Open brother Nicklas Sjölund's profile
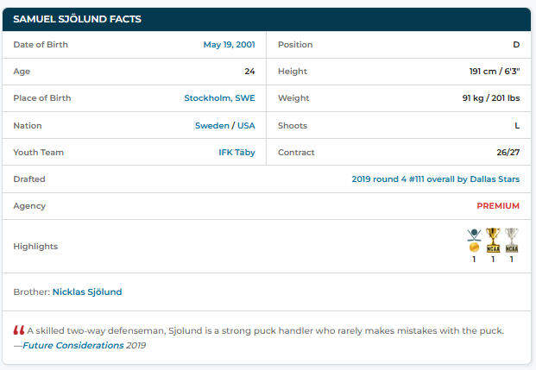Image resolution: width=536 pixels, height=370 pixels. [87, 292]
